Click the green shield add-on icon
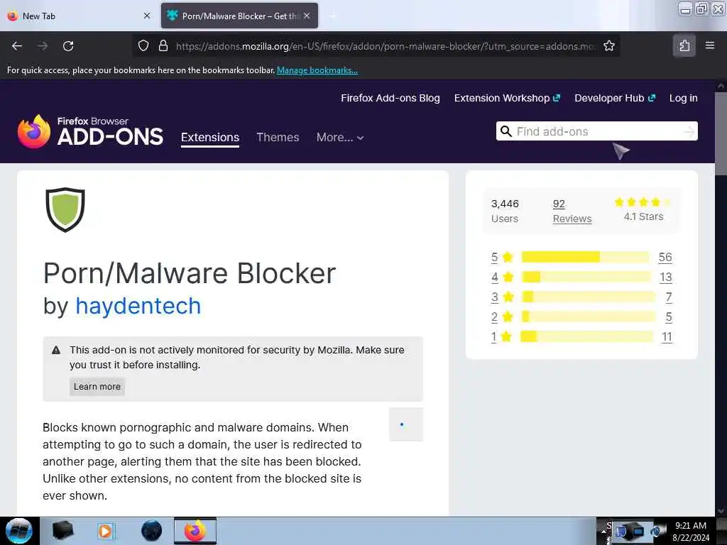Viewport: 727px width, 545px height. (65, 210)
